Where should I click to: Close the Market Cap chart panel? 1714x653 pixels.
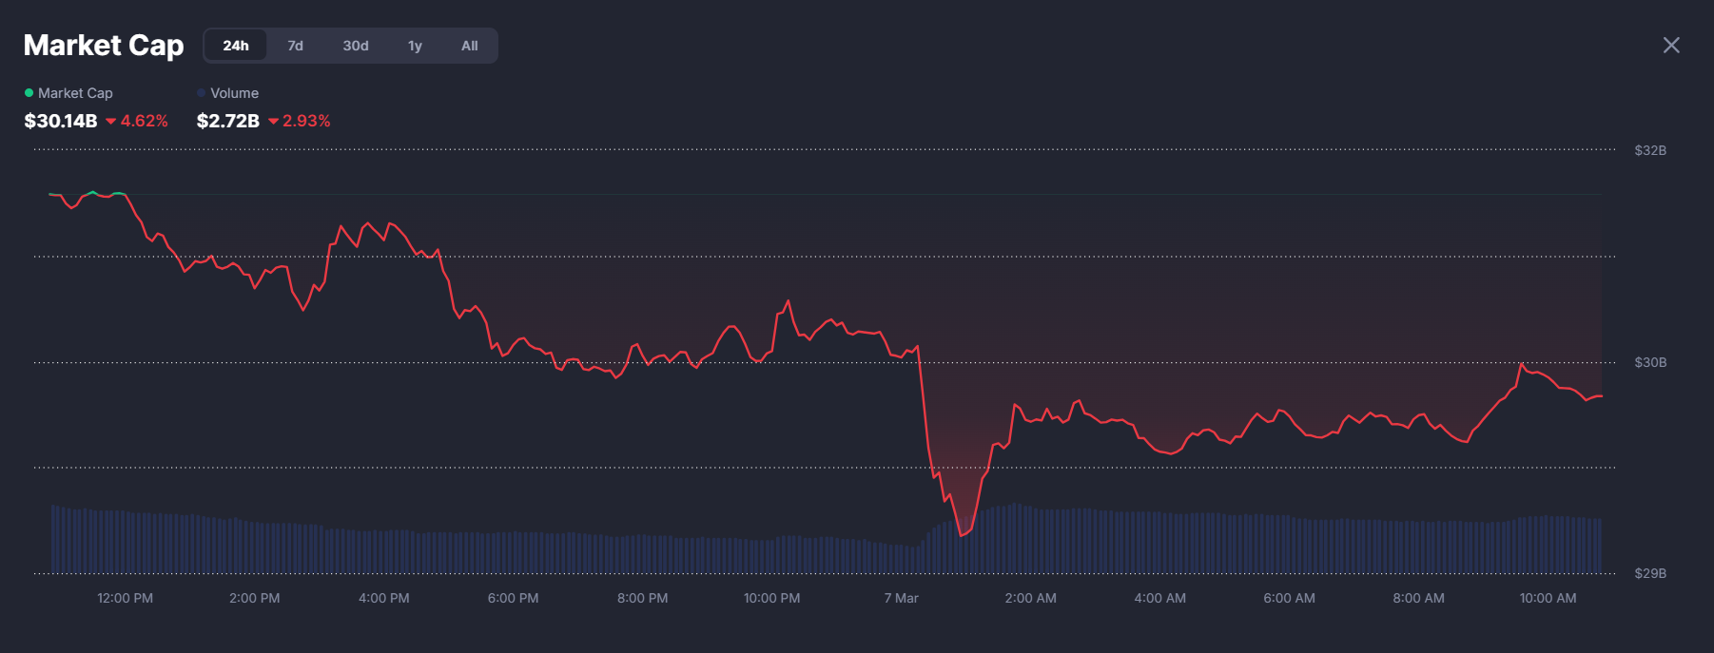(1671, 46)
